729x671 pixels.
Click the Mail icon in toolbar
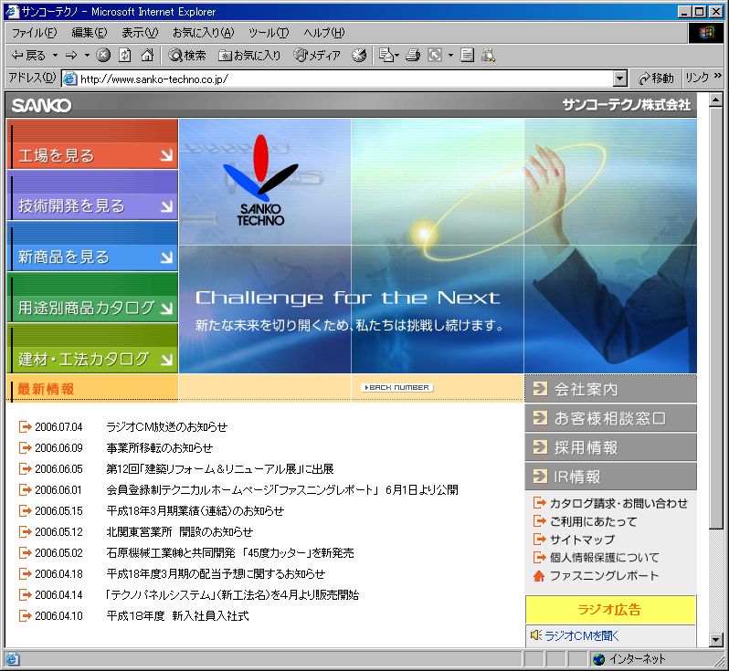(x=386, y=56)
